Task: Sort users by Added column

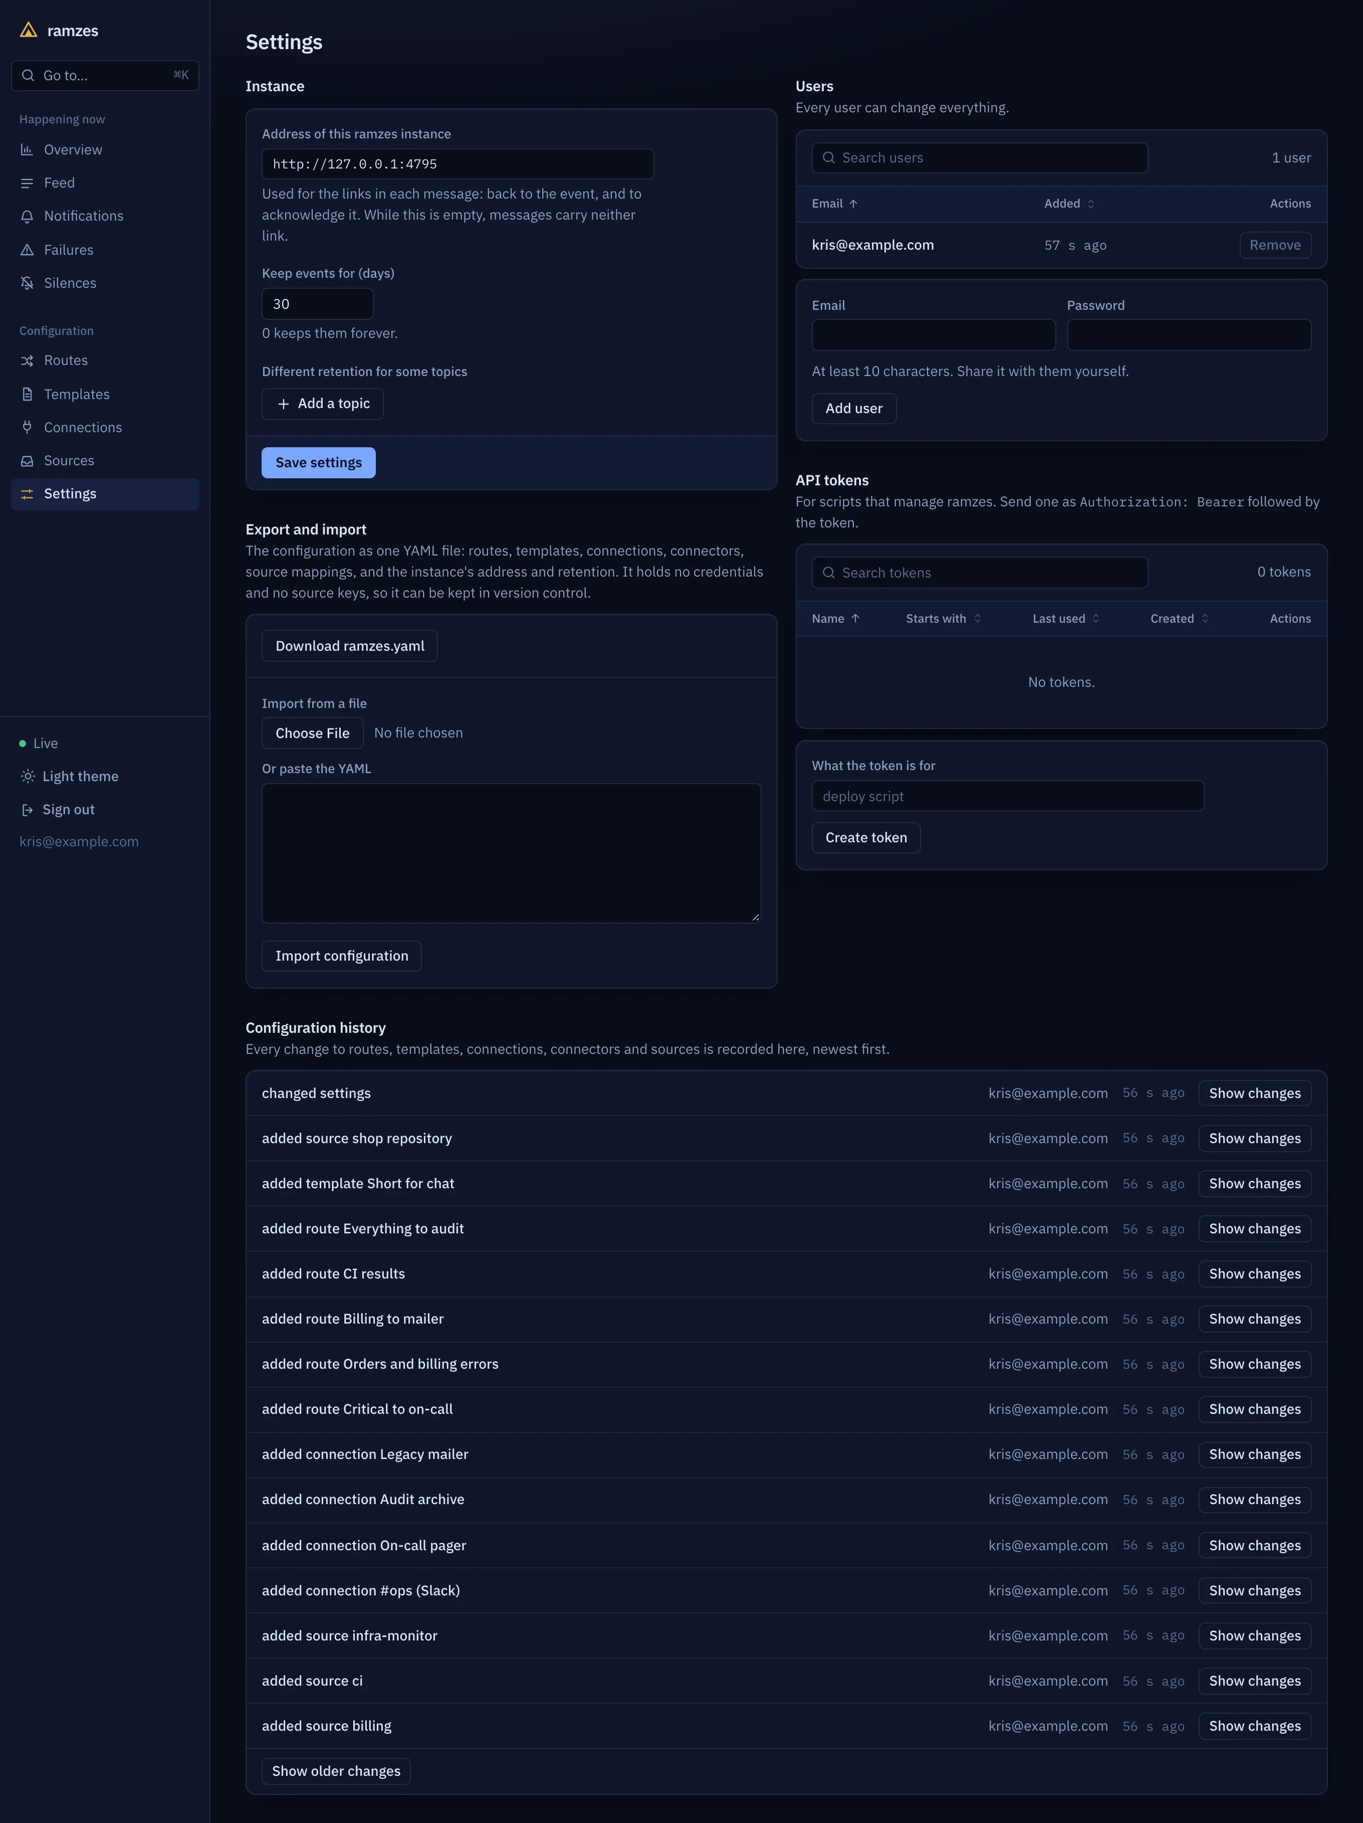Action: pyautogui.click(x=1069, y=204)
